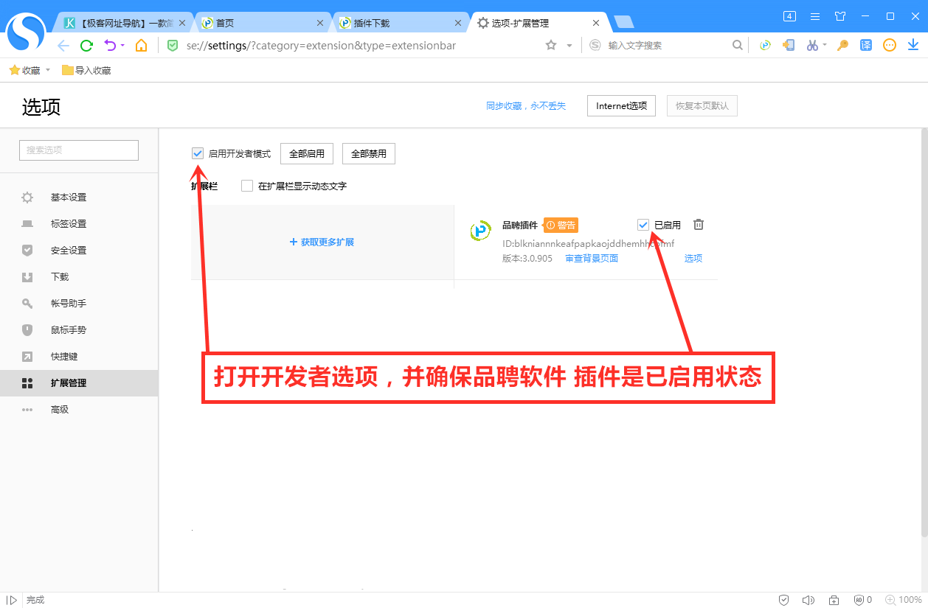Click the t-shirt skin icon in titlebar
928x608 pixels.
point(839,15)
